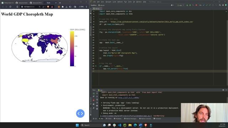
Task: Open PyCharm Refactor menu
Action: click(120, 2)
